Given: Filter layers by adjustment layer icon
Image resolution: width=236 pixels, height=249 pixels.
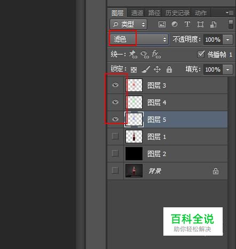Looking at the screenshot, I should (x=175, y=24).
